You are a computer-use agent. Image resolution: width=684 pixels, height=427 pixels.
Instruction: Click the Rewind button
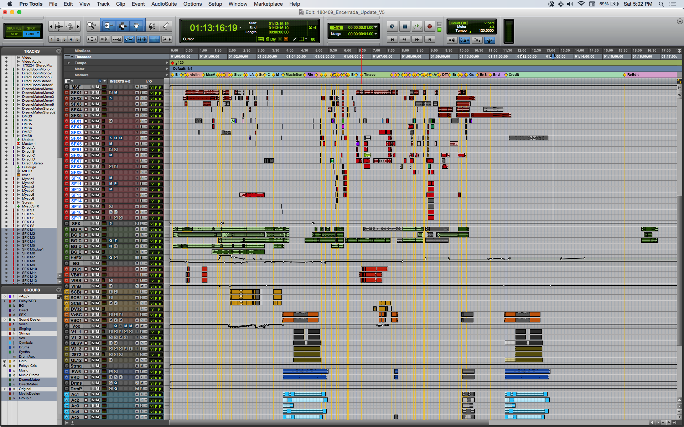pos(405,39)
